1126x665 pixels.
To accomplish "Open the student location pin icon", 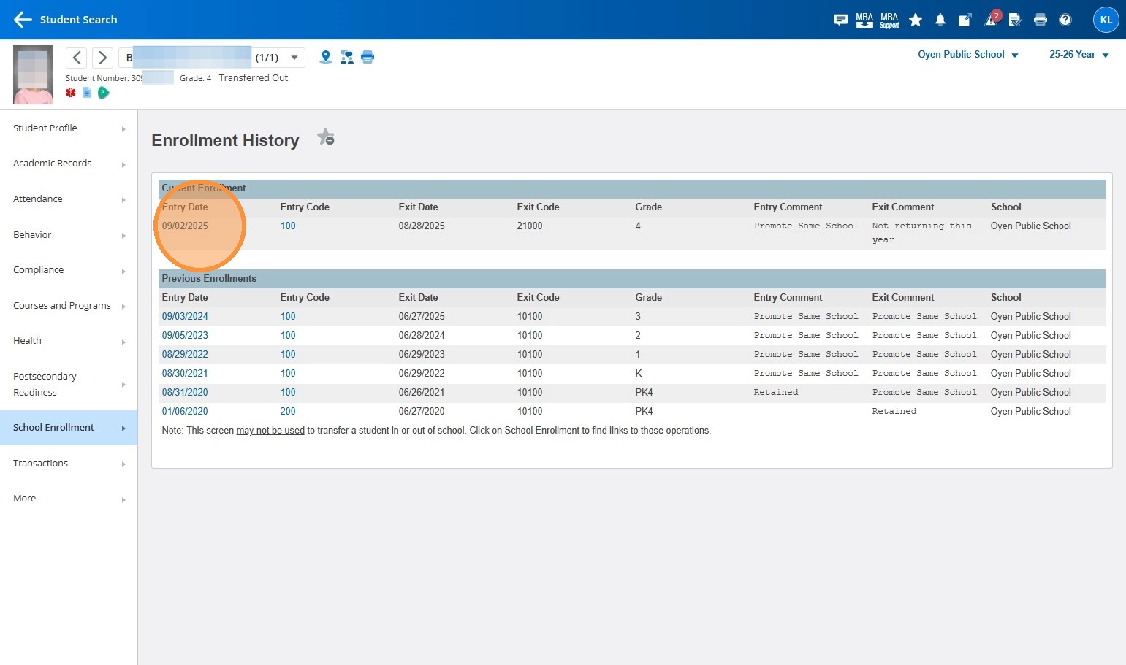I will coord(326,57).
